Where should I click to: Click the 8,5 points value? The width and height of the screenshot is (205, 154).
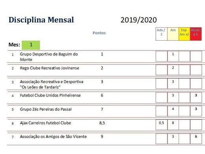102,123
